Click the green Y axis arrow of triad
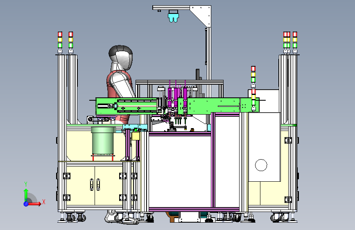 coord(26,195)
